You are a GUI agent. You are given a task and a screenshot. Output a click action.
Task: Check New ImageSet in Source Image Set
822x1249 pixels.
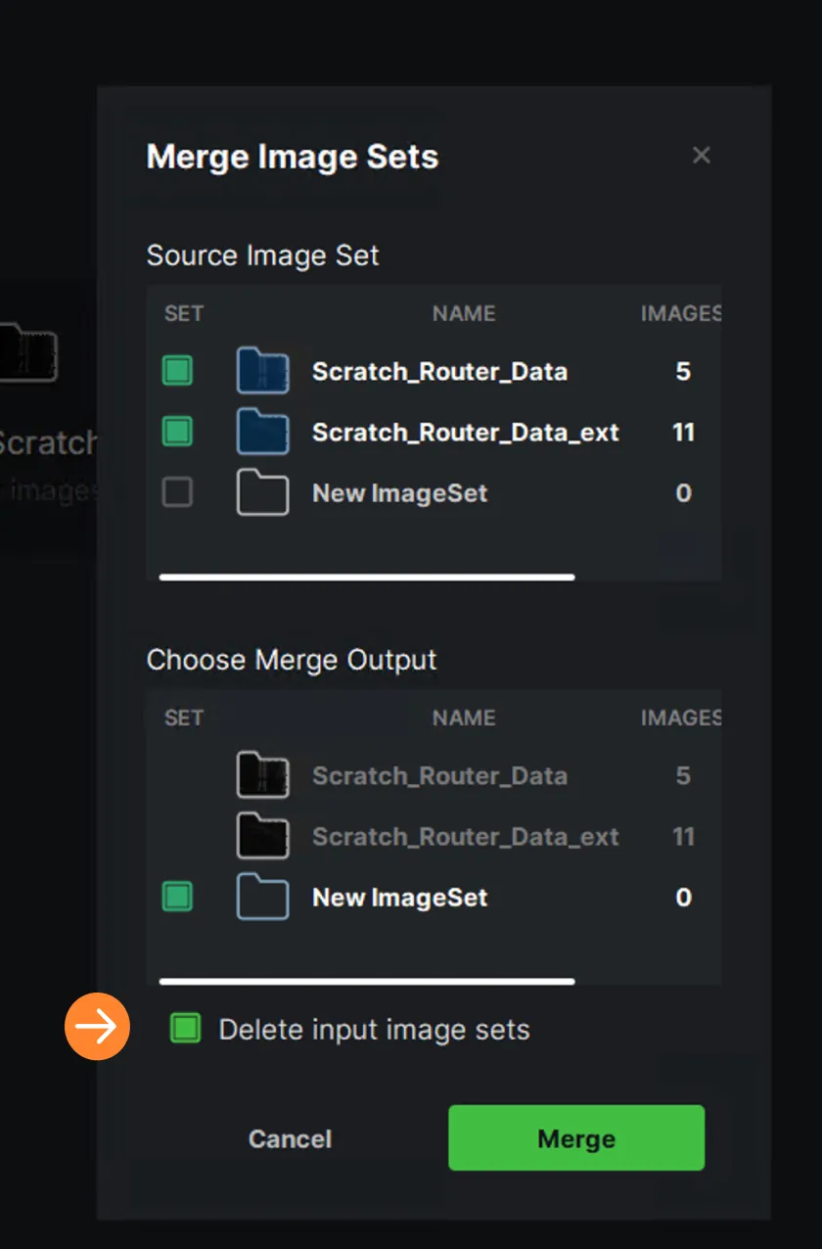(x=177, y=492)
